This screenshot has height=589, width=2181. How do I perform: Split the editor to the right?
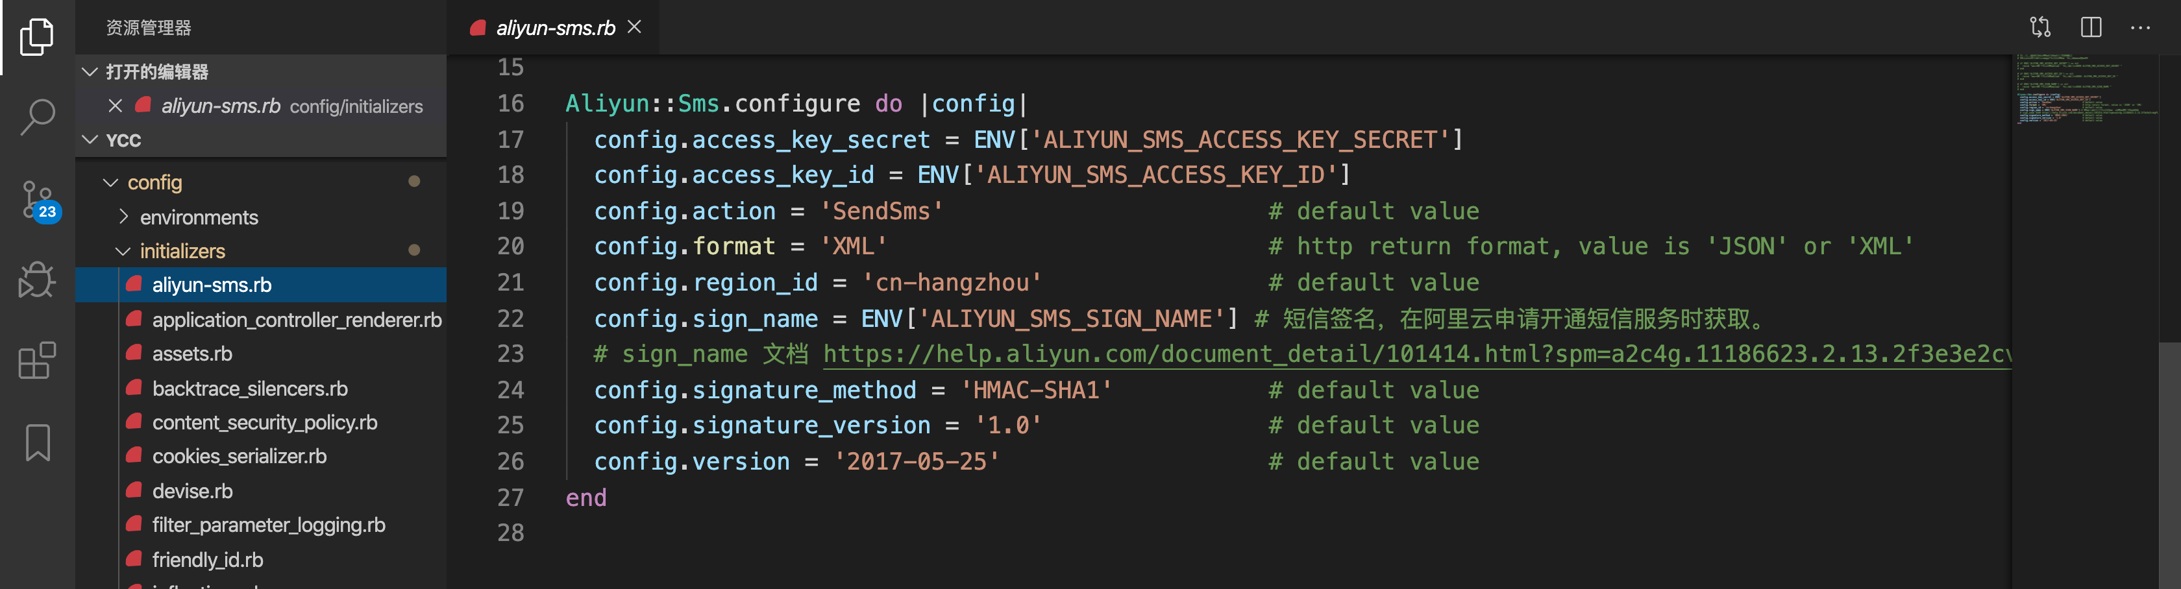point(2091,27)
